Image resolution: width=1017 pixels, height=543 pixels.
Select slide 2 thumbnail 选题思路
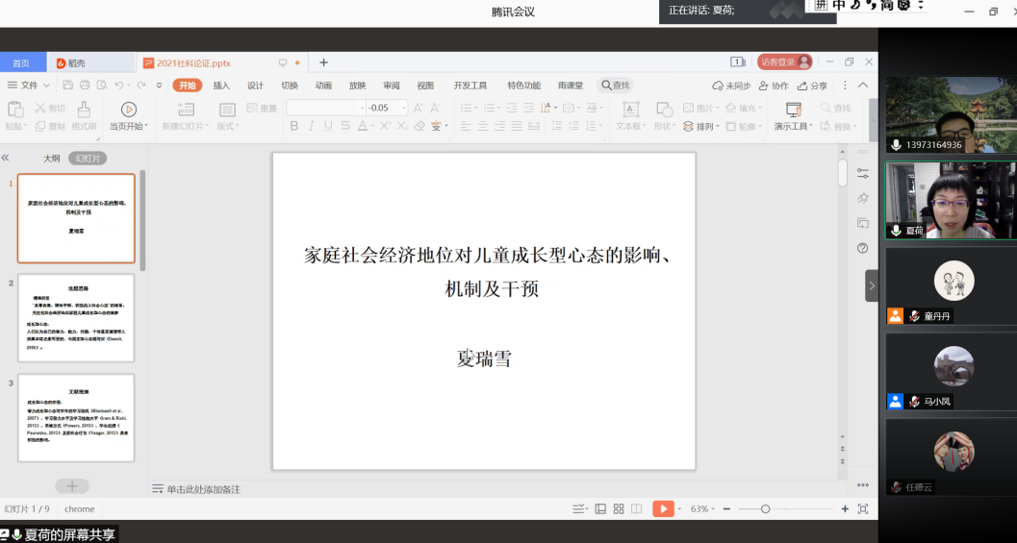coord(76,317)
